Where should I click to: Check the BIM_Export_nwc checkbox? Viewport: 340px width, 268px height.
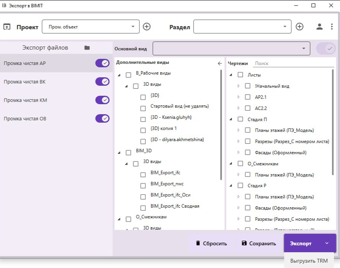click(x=143, y=186)
